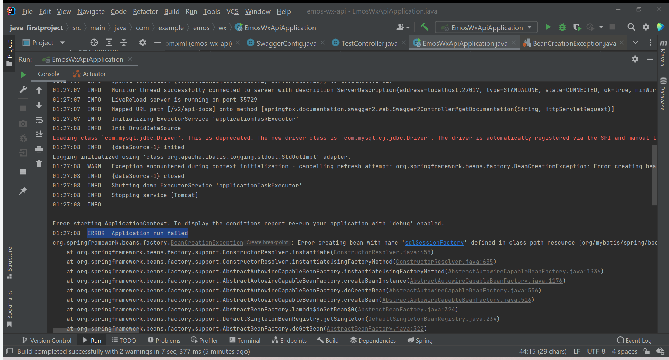Toggle pin tab in Run panel
The height and width of the screenshot is (360, 669).
click(x=23, y=191)
